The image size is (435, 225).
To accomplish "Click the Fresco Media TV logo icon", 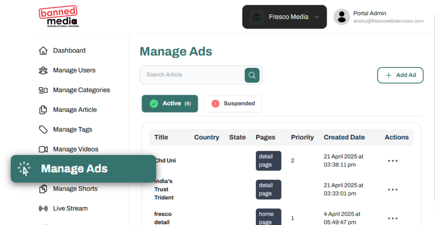I will click(x=256, y=17).
